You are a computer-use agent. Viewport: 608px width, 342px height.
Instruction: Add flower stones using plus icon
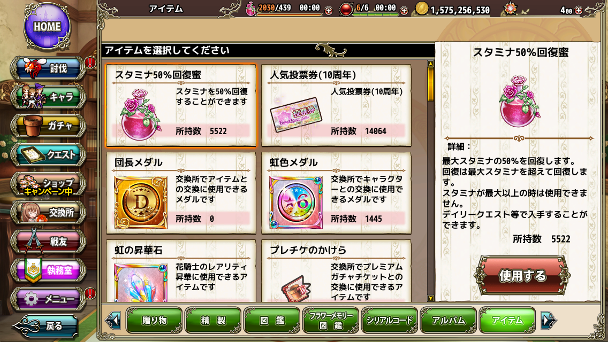point(578,11)
